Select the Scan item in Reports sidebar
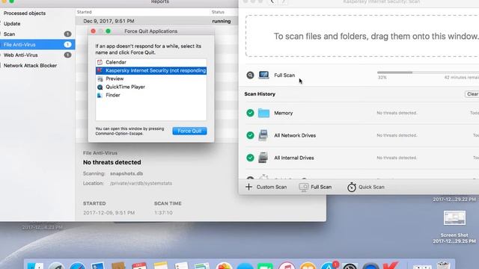Image resolution: width=479 pixels, height=269 pixels. point(9,34)
